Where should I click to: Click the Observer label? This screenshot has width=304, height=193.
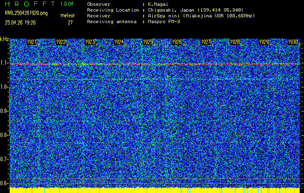[99, 4]
